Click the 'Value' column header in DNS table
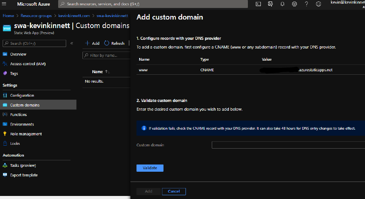The height and width of the screenshot is (199, 365). tap(267, 60)
